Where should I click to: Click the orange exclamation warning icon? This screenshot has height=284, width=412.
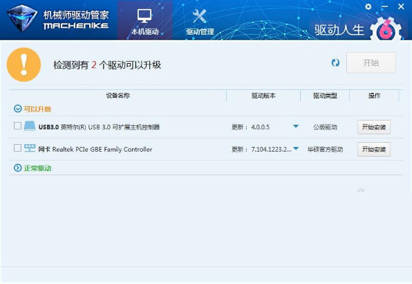pos(24,64)
